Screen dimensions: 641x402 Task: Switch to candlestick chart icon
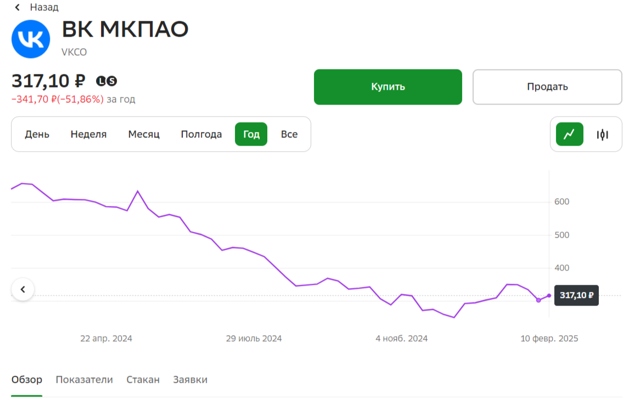(601, 134)
